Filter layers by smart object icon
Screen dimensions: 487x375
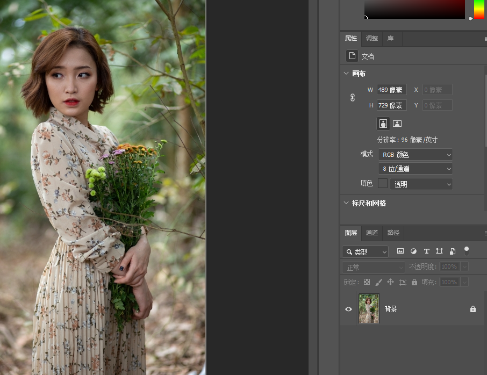[453, 251]
